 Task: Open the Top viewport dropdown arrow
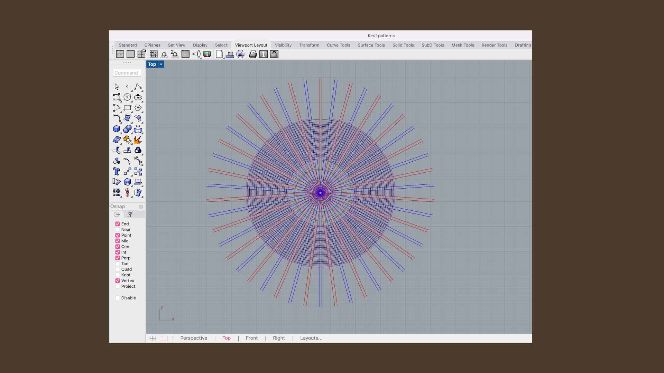[x=161, y=64]
